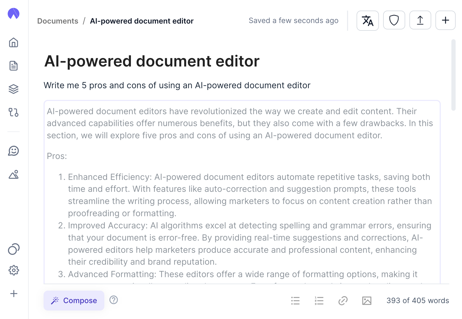Open Settings from the bottom sidebar

14,270
